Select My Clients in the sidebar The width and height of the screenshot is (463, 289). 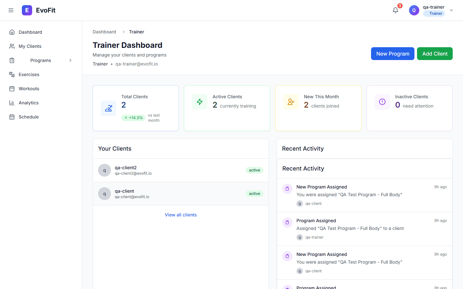click(29, 46)
